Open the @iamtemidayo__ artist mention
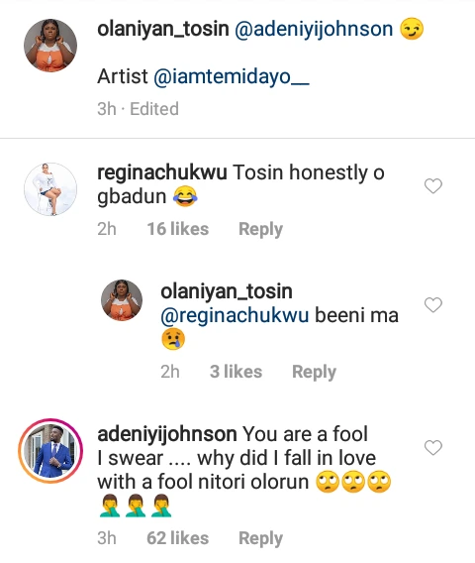The height and width of the screenshot is (563, 475). (232, 76)
